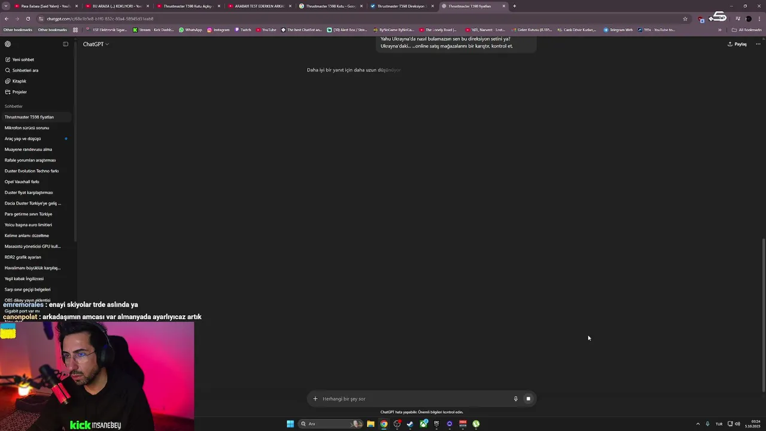Viewport: 766px width, 431px height.
Task: Open the taskbar clock and date
Action: point(753,424)
